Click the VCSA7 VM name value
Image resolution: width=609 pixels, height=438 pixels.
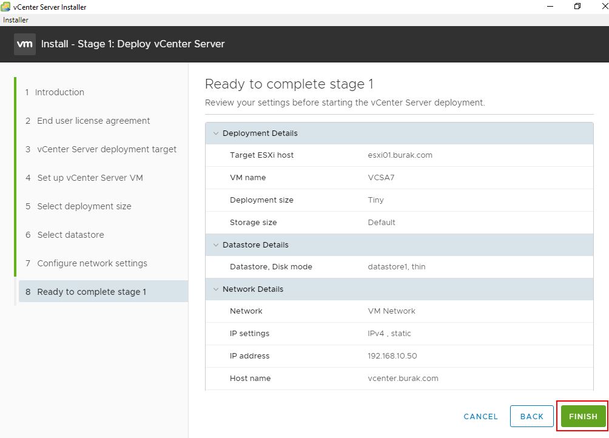tap(381, 178)
